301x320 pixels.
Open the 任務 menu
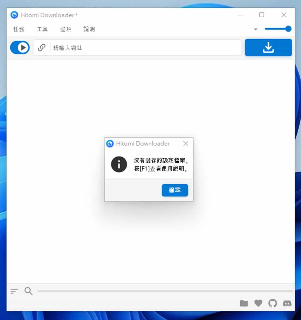[x=19, y=29]
